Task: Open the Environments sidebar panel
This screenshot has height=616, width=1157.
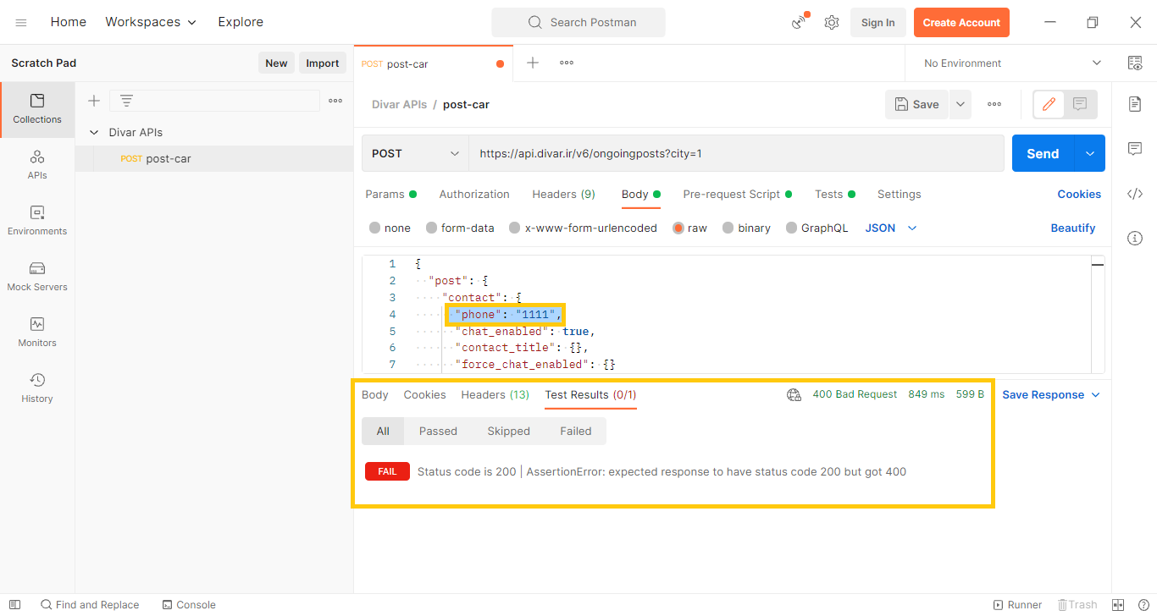Action: (x=37, y=221)
